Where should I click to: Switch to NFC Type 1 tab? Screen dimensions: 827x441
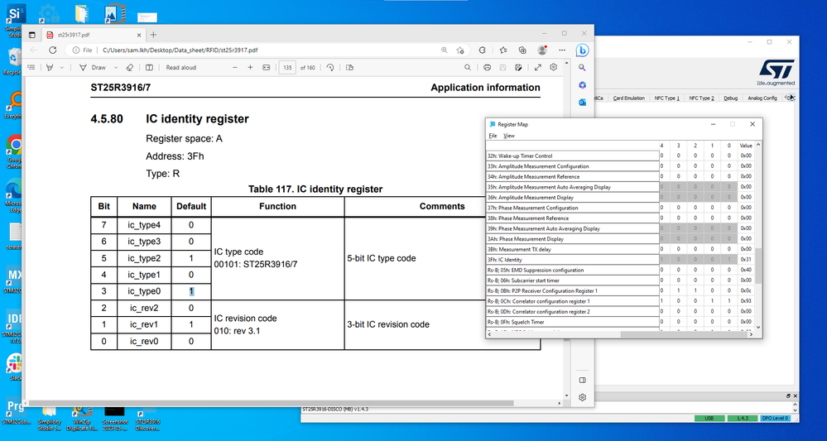click(666, 98)
